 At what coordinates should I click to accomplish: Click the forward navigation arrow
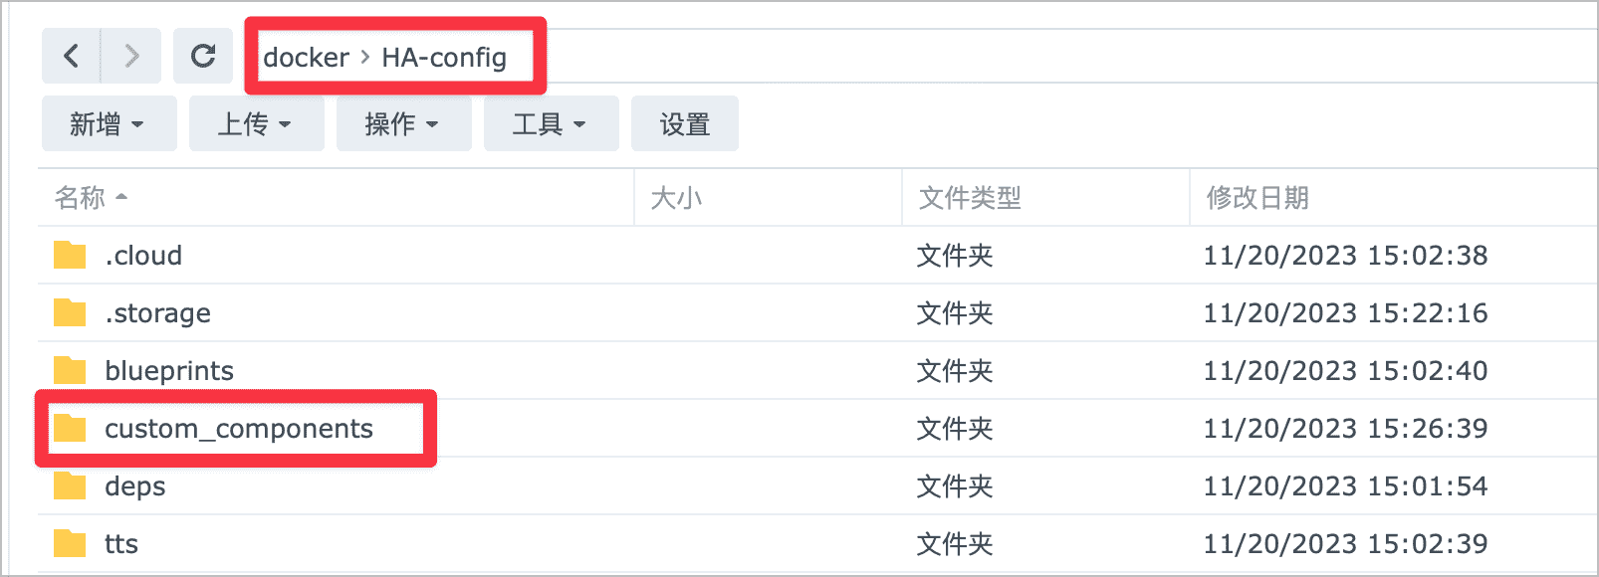(131, 56)
